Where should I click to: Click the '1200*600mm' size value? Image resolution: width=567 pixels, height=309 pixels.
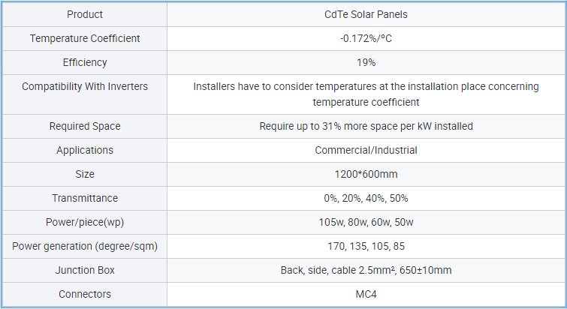[366, 174]
